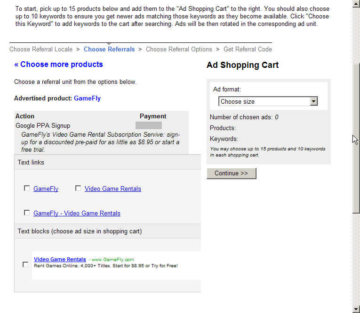Select the Choose Referrals step
The height and width of the screenshot is (313, 360).
109,49
